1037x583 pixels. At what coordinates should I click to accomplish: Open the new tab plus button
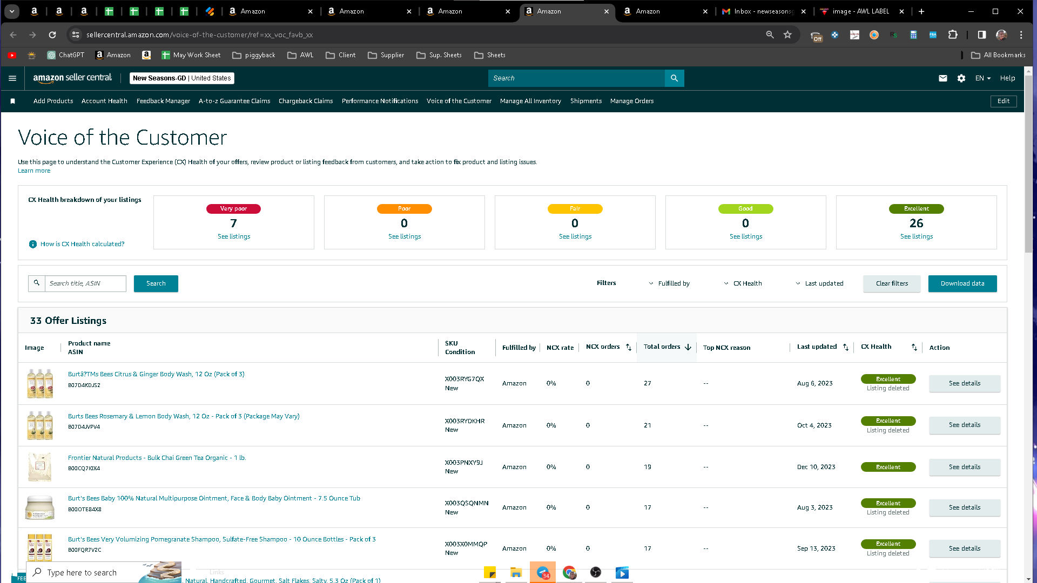point(921,11)
